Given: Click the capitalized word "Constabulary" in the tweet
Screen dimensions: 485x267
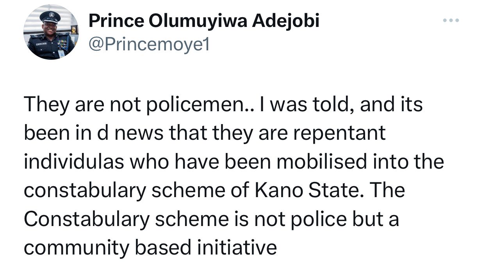Looking at the screenshot, I should pos(87,219).
